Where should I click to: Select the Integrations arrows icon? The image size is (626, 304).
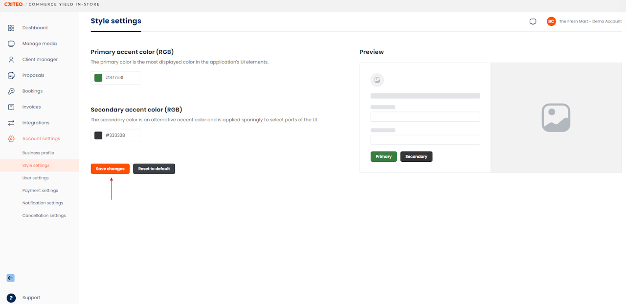coord(11,123)
